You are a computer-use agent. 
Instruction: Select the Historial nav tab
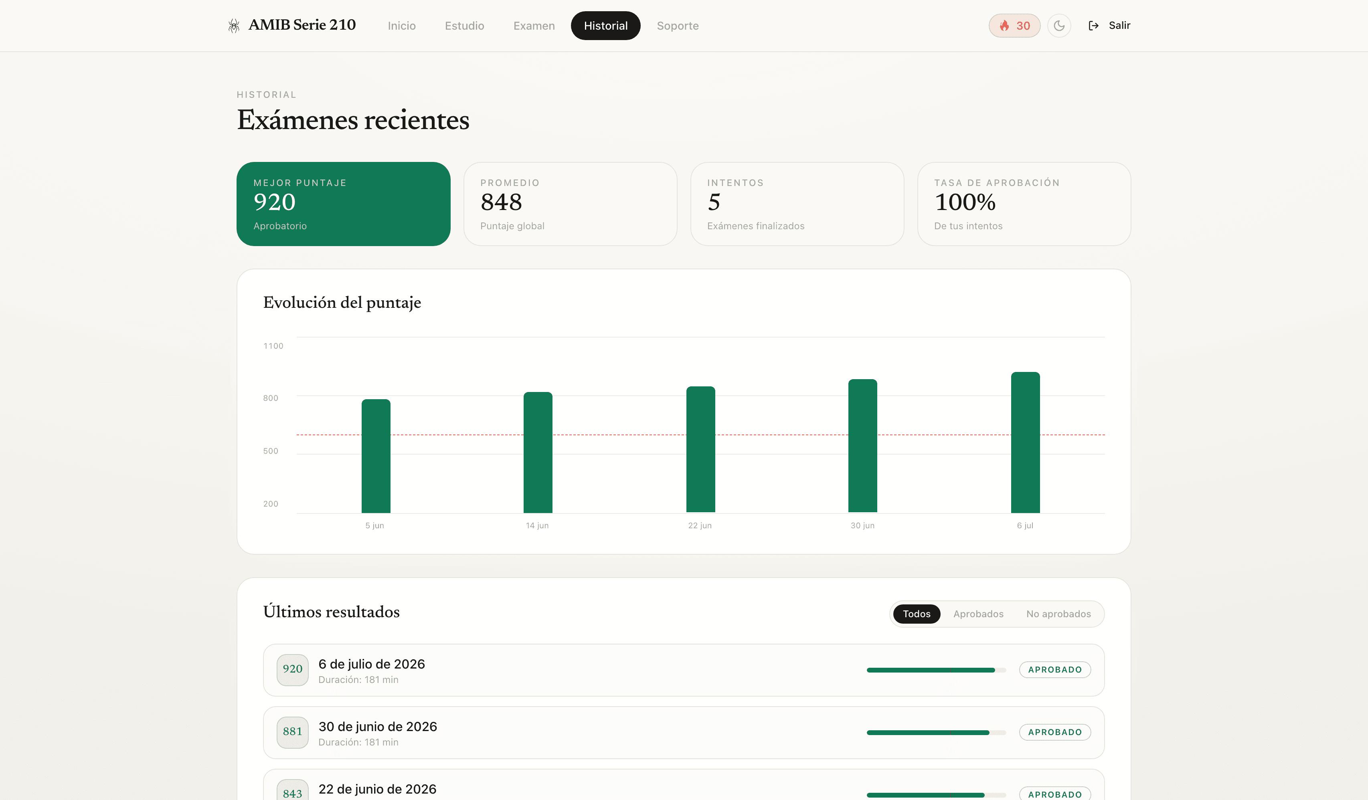pos(605,26)
